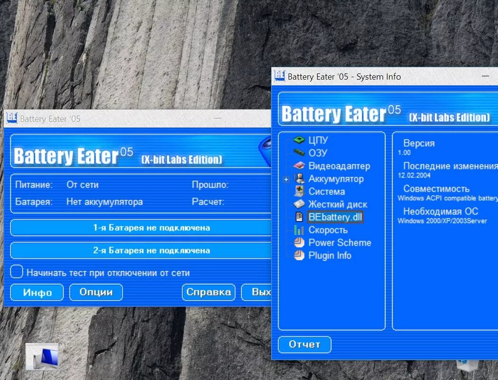498x380 pixels.
Task: Click the Совместимость label
Action: (x=436, y=189)
